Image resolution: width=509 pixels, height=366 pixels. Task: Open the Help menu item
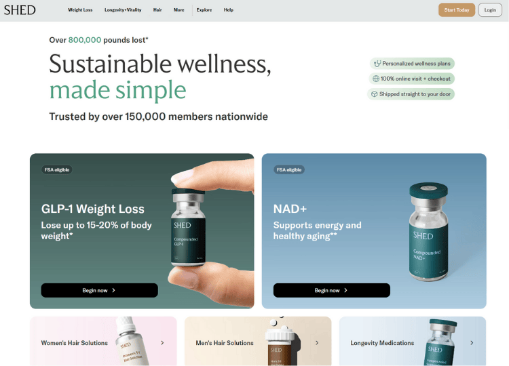229,10
